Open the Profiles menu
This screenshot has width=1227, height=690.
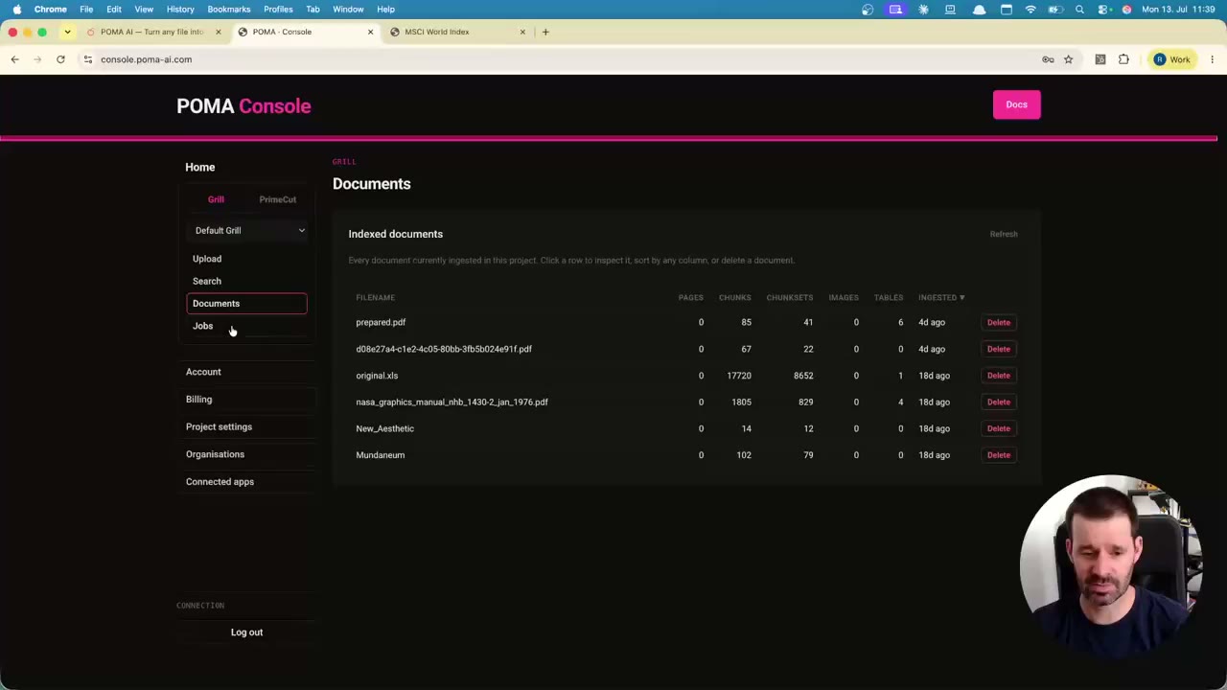click(x=278, y=10)
